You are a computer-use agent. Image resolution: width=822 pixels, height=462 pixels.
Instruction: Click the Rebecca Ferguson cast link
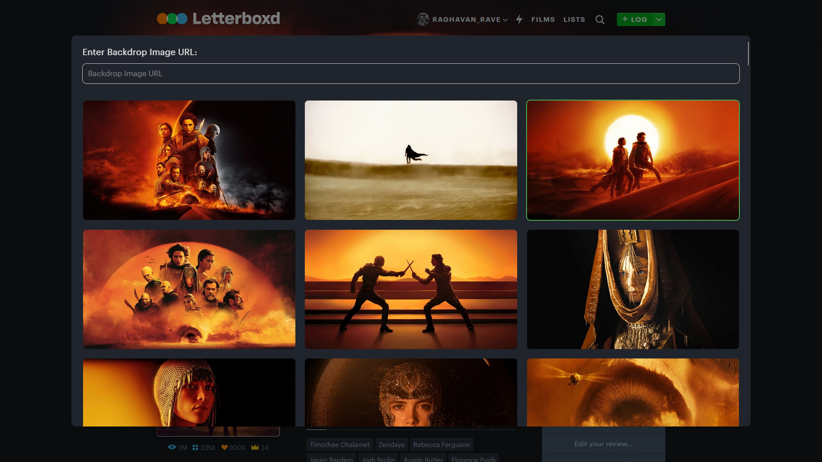[x=441, y=444]
